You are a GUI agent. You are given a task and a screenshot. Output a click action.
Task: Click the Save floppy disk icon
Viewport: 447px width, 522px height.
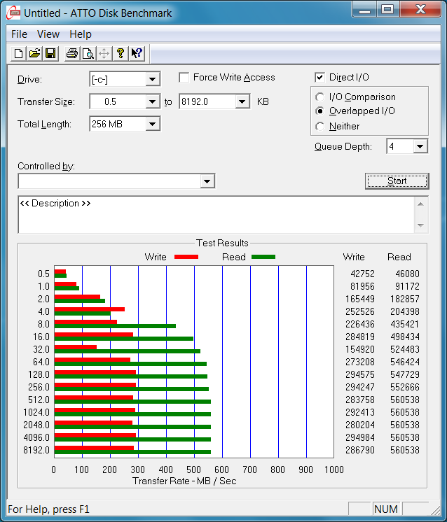click(50, 53)
